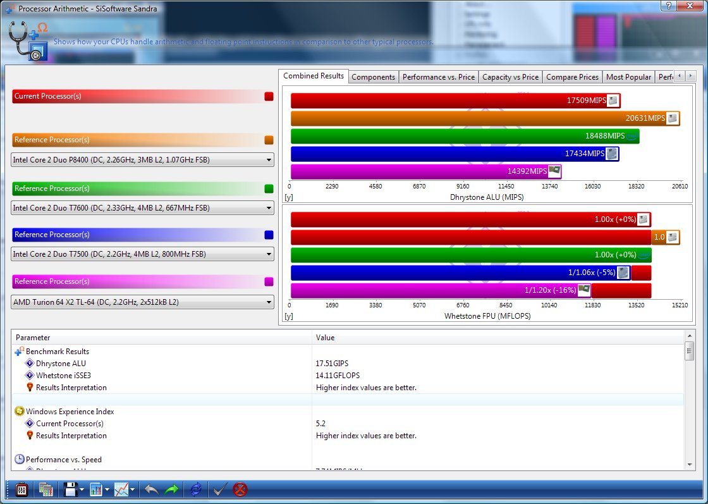The image size is (708, 504).
Task: Click the pin icon beside the first Results Interpretation row
Action: 30,387
